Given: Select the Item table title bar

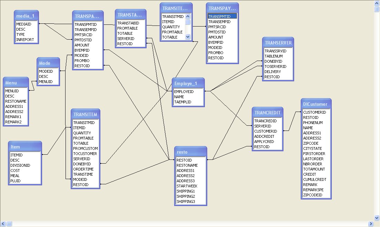Looking at the screenshot, I should 25,147.
